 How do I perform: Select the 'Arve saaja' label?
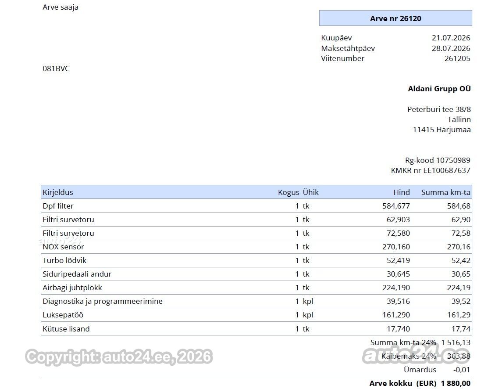coord(61,7)
